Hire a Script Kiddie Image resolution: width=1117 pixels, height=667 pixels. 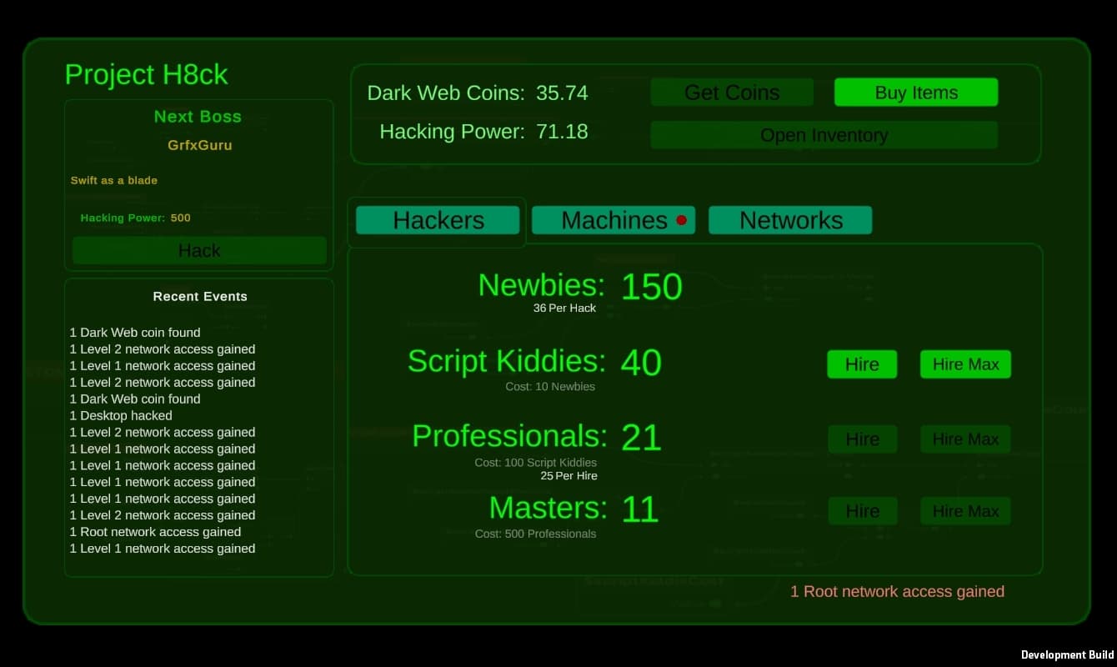pyautogui.click(x=861, y=364)
